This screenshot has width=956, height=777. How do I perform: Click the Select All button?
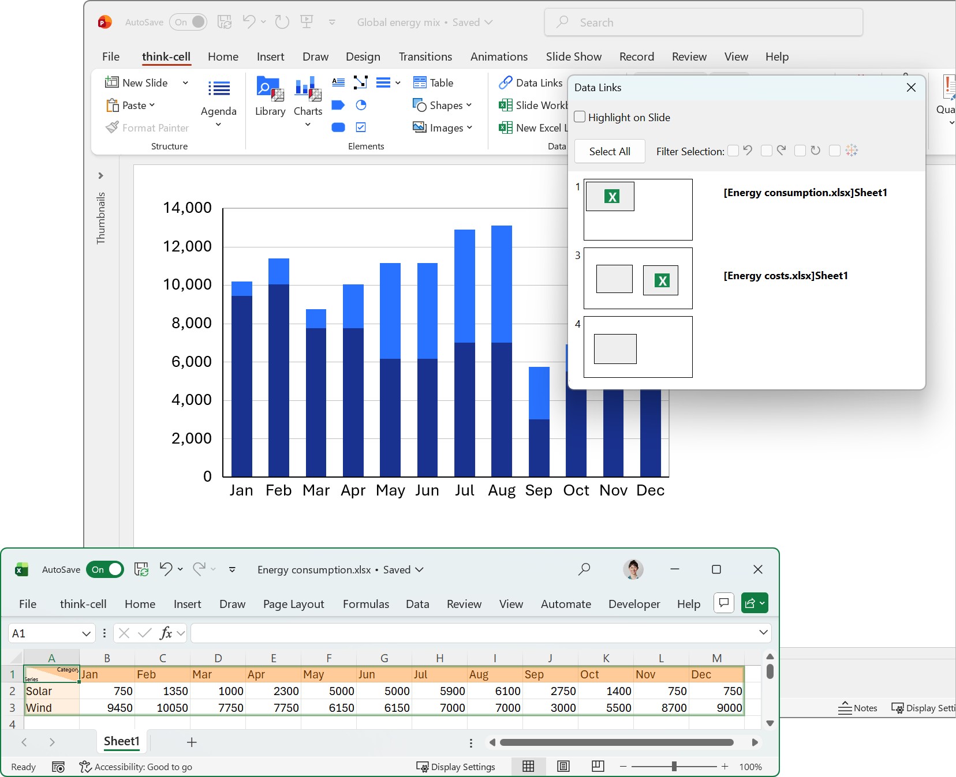[x=610, y=151]
